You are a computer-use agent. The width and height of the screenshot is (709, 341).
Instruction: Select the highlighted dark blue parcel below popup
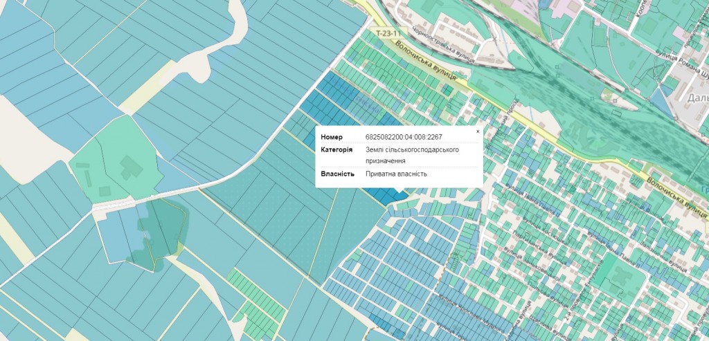point(388,195)
